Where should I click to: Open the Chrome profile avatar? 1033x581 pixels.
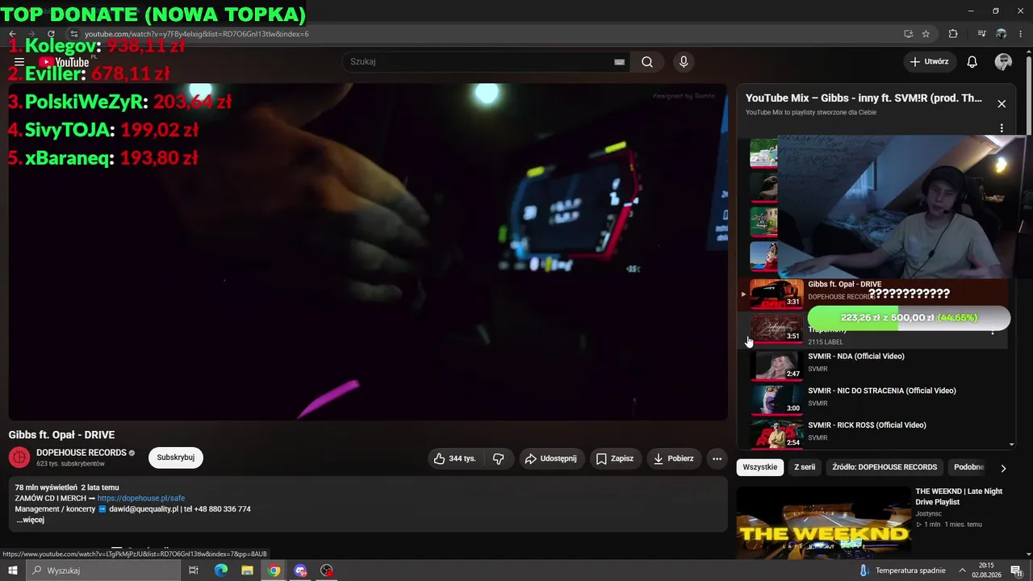point(1002,34)
